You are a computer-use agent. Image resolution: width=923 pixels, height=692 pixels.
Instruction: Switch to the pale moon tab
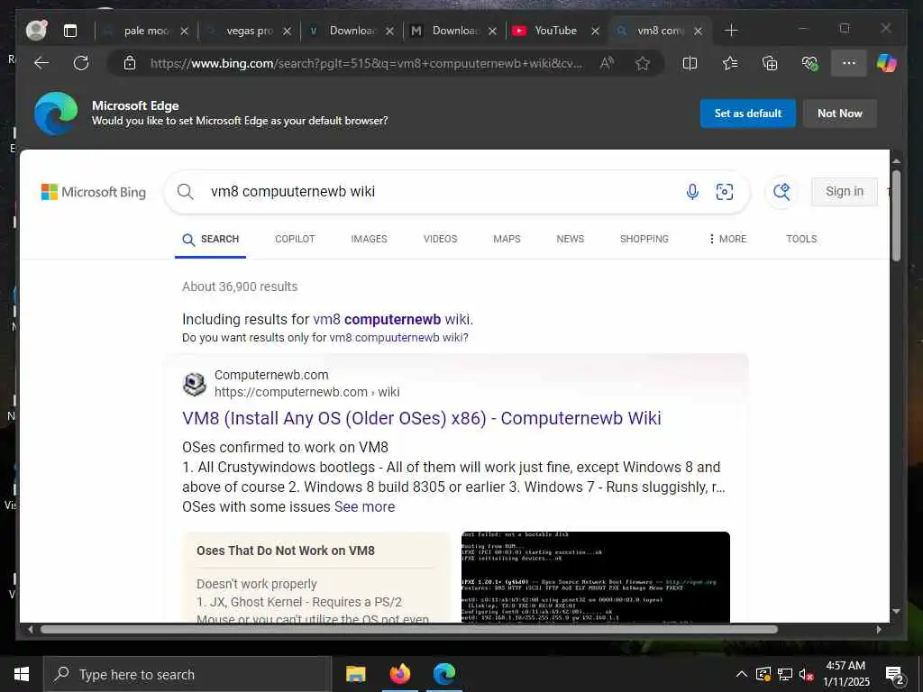coord(145,31)
